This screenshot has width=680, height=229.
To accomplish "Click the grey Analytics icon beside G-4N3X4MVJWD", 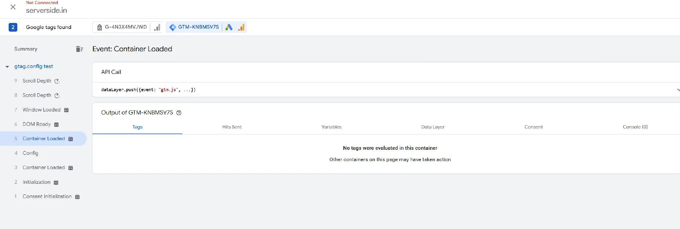I will (x=157, y=27).
